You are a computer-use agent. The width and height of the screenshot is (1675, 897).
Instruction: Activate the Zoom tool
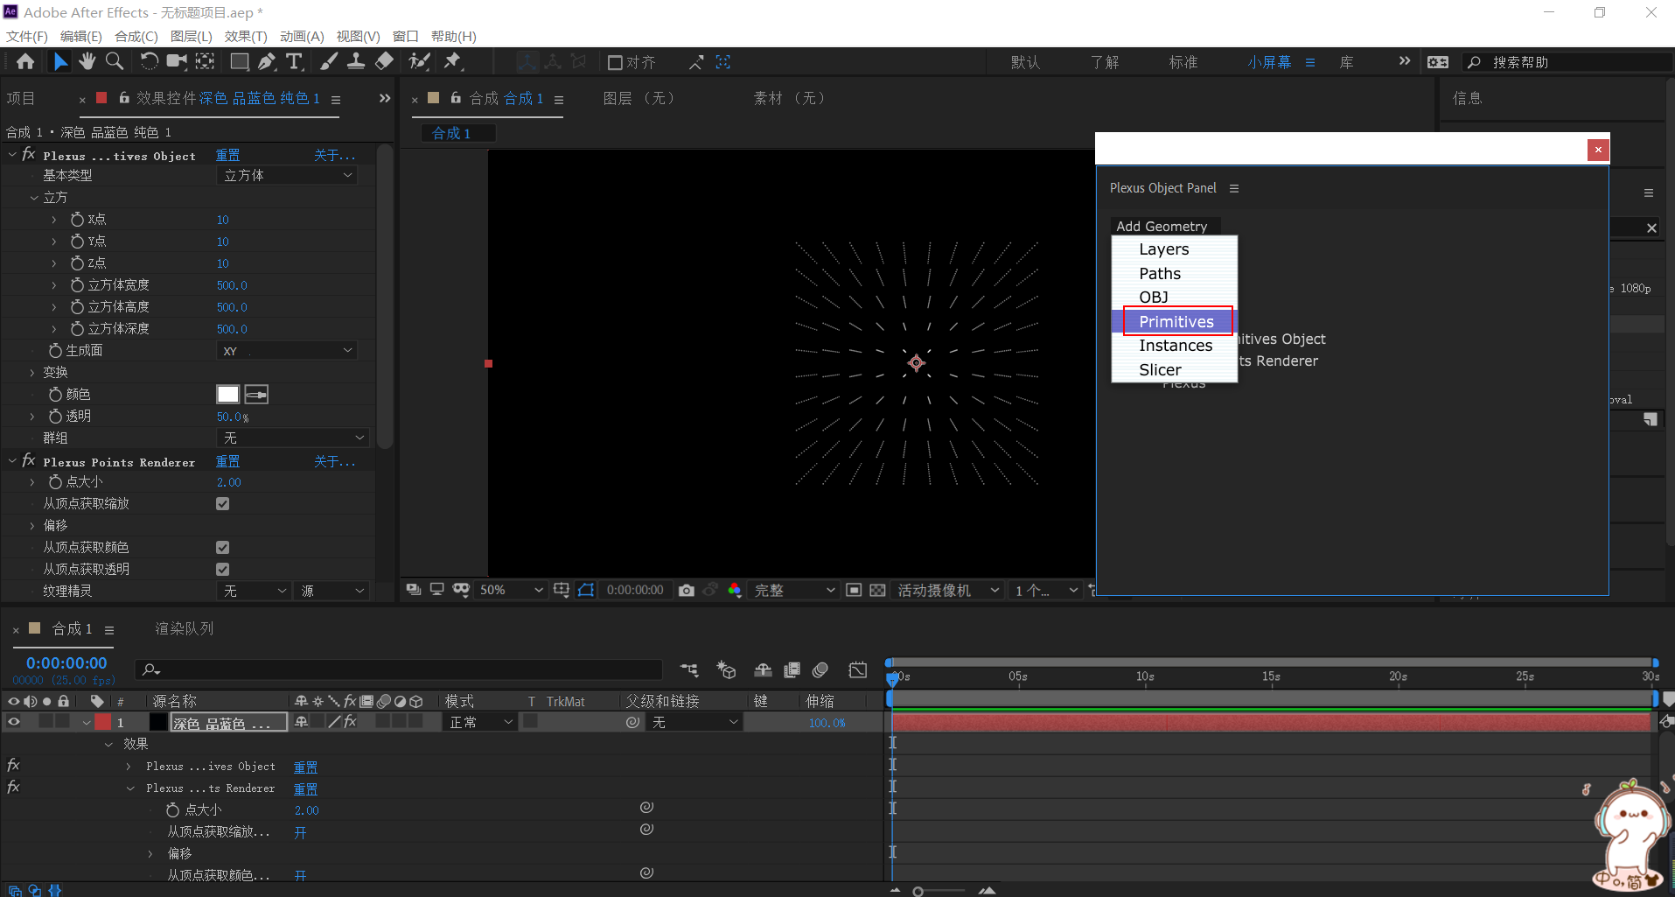pos(114,61)
